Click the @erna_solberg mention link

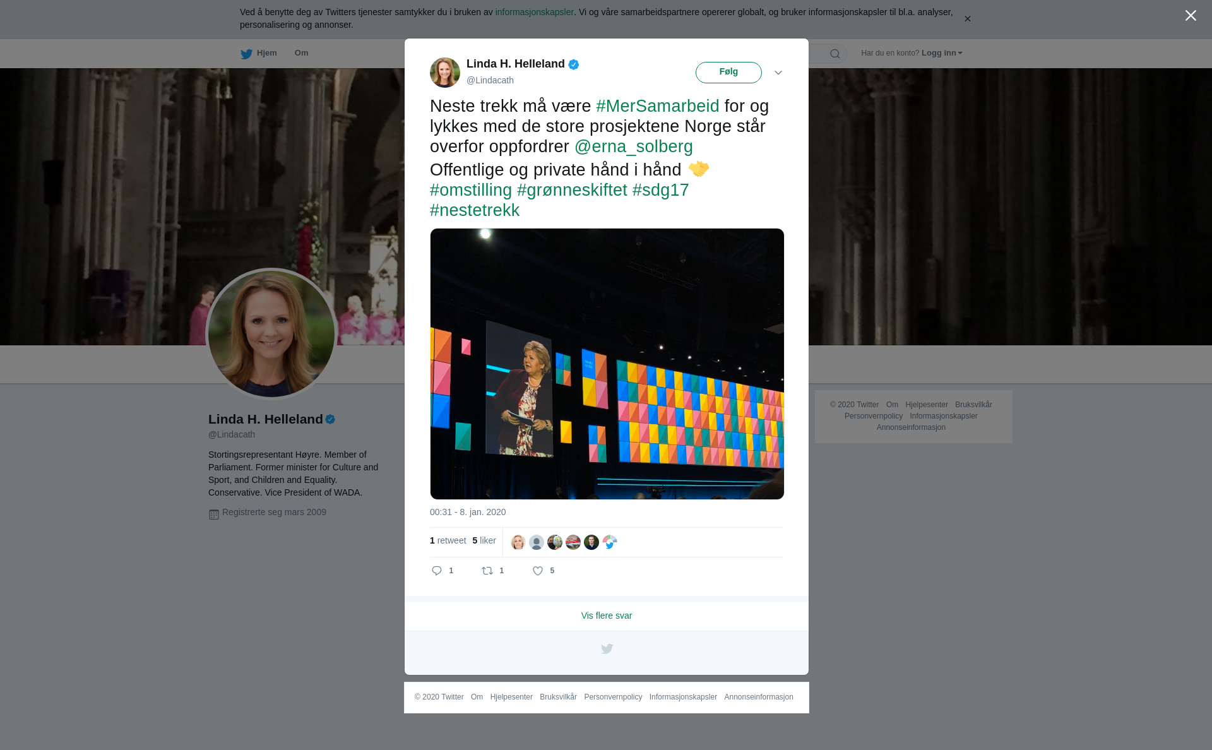[633, 146]
